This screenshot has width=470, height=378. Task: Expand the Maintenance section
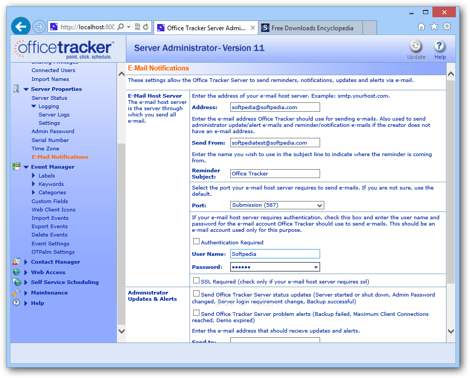pyautogui.click(x=26, y=293)
